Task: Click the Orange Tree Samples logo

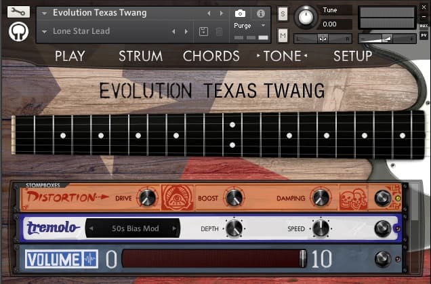Action: coord(18,32)
